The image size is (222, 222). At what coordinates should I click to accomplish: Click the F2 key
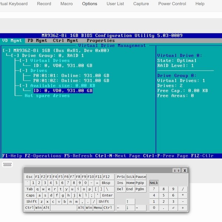coord(43,177)
